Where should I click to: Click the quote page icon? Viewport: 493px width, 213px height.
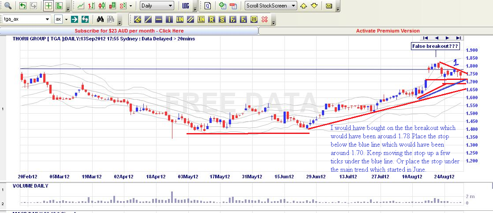pyautogui.click(x=208, y=6)
